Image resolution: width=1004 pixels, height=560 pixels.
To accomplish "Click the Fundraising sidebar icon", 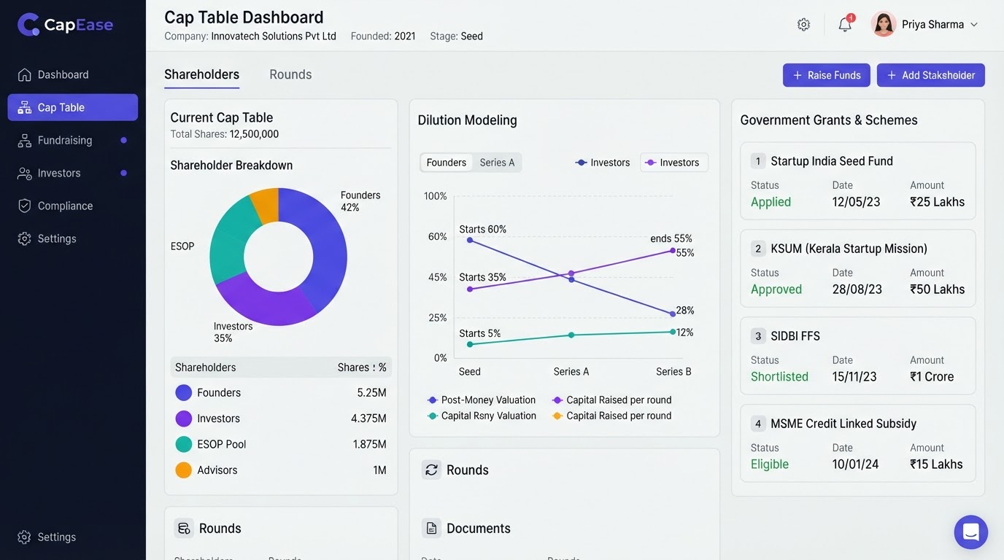I will (x=25, y=140).
